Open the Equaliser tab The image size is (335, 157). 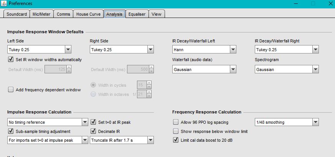click(x=137, y=14)
